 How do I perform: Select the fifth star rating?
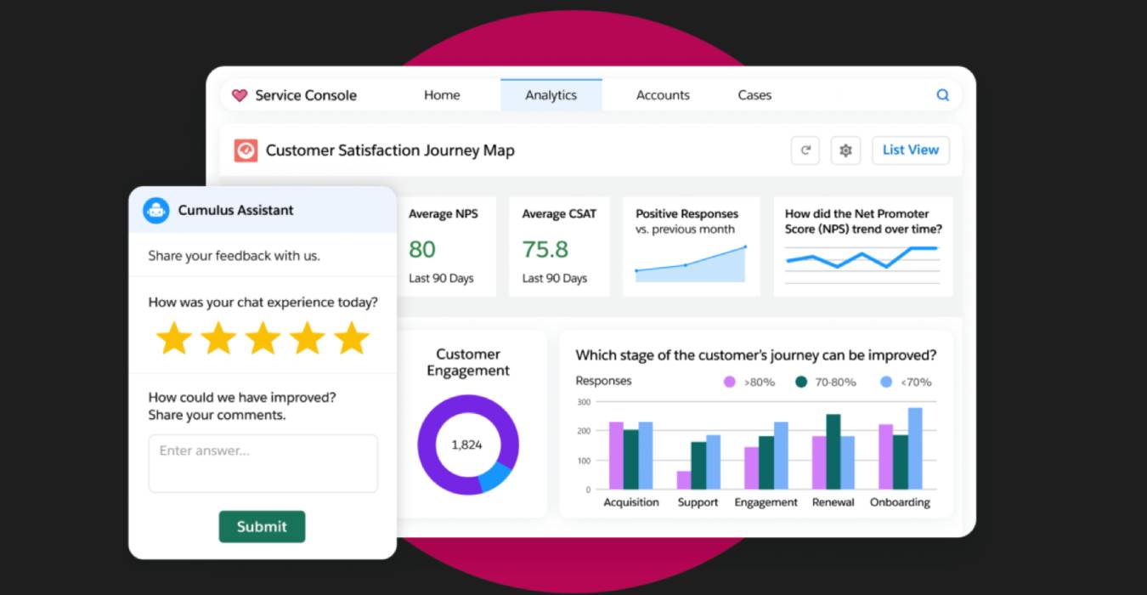point(351,338)
